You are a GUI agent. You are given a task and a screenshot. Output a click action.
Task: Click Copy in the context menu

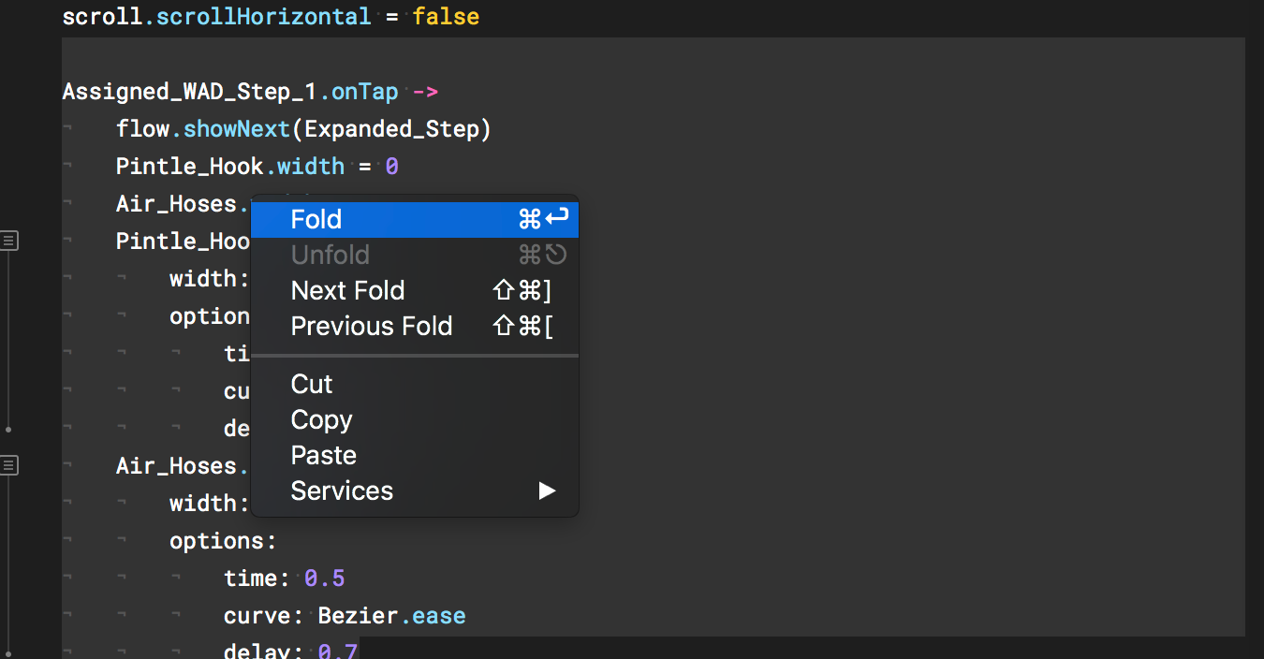(x=321, y=420)
